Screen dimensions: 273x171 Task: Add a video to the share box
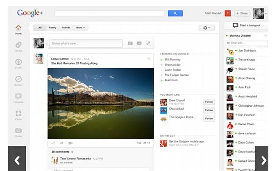coord(139,43)
